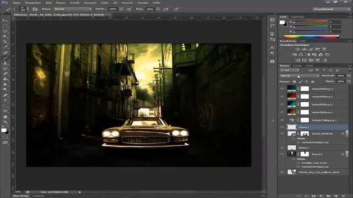The width and height of the screenshot is (353, 198).
Task: Open brush preset picker arrow
Action: pyautogui.click(x=28, y=9)
